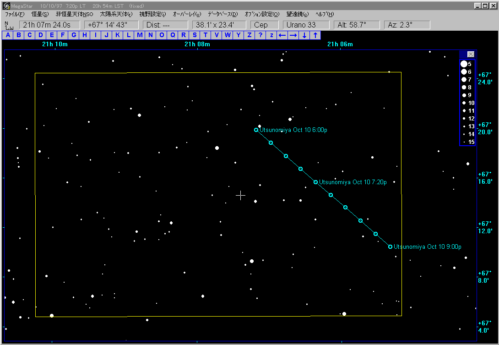The height and width of the screenshot is (345, 499).
Task: Click the right ascension field 21h 07m 24.0s
Action: click(49, 25)
